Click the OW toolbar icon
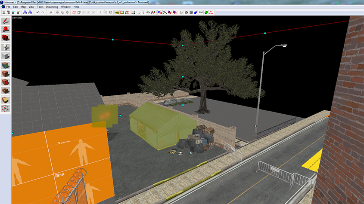364x204 pixels. click(170, 12)
